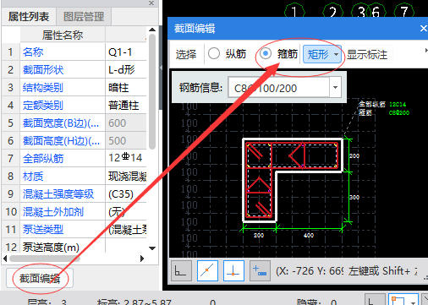The width and height of the screenshot is (428, 305).
Task: Click the 混凝土强度等级 property label
Action: pos(58,194)
